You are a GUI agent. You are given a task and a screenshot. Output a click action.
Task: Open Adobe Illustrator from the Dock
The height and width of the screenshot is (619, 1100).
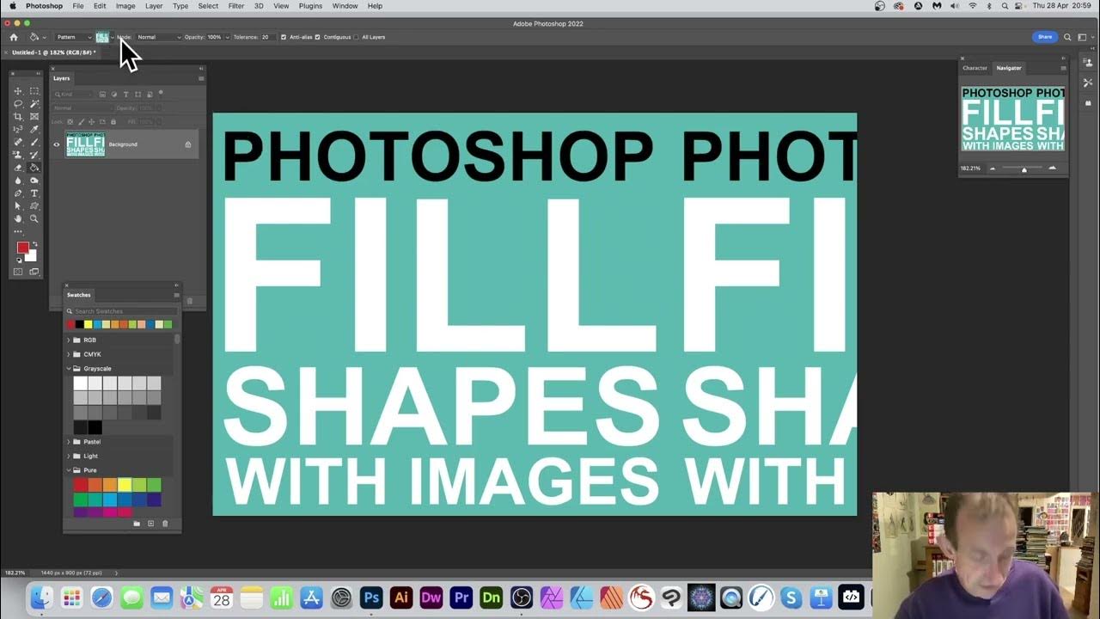coord(400,597)
